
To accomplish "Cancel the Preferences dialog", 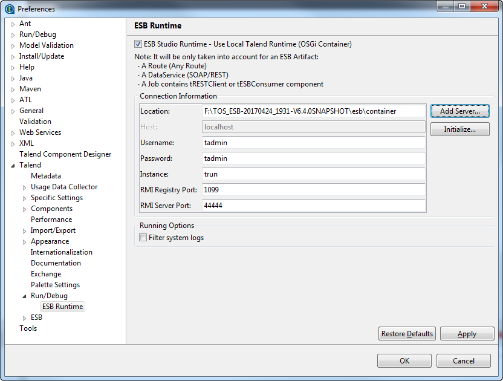I will [x=464, y=360].
